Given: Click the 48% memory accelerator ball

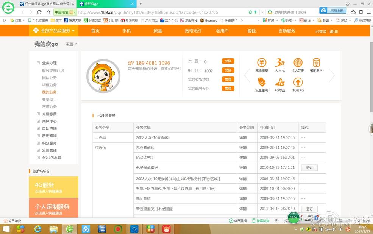Looking at the screenshot, I should tap(293, 217).
